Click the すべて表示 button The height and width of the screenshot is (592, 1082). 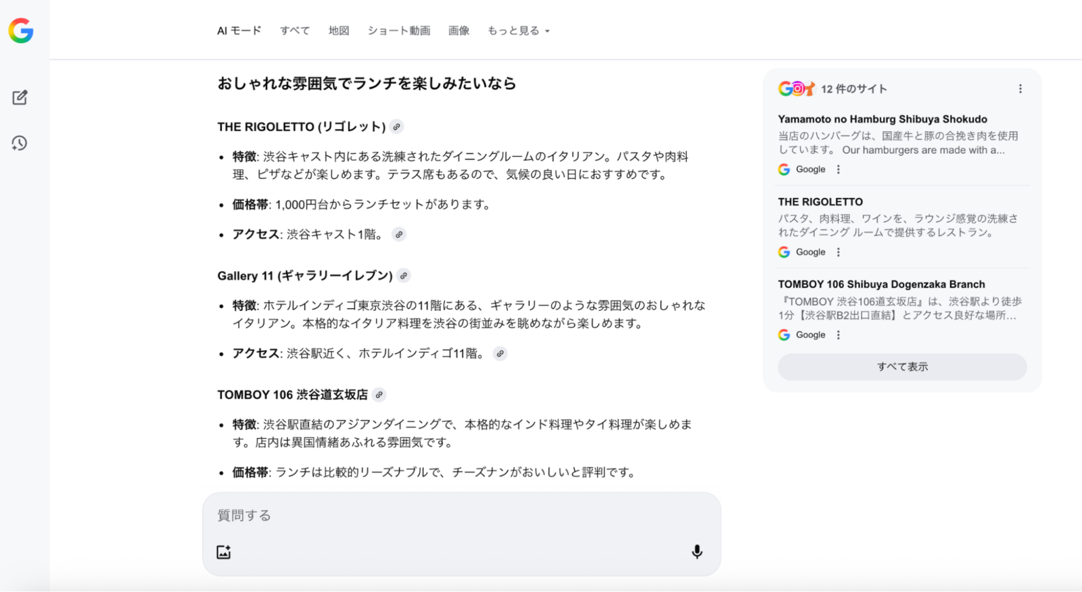point(902,367)
